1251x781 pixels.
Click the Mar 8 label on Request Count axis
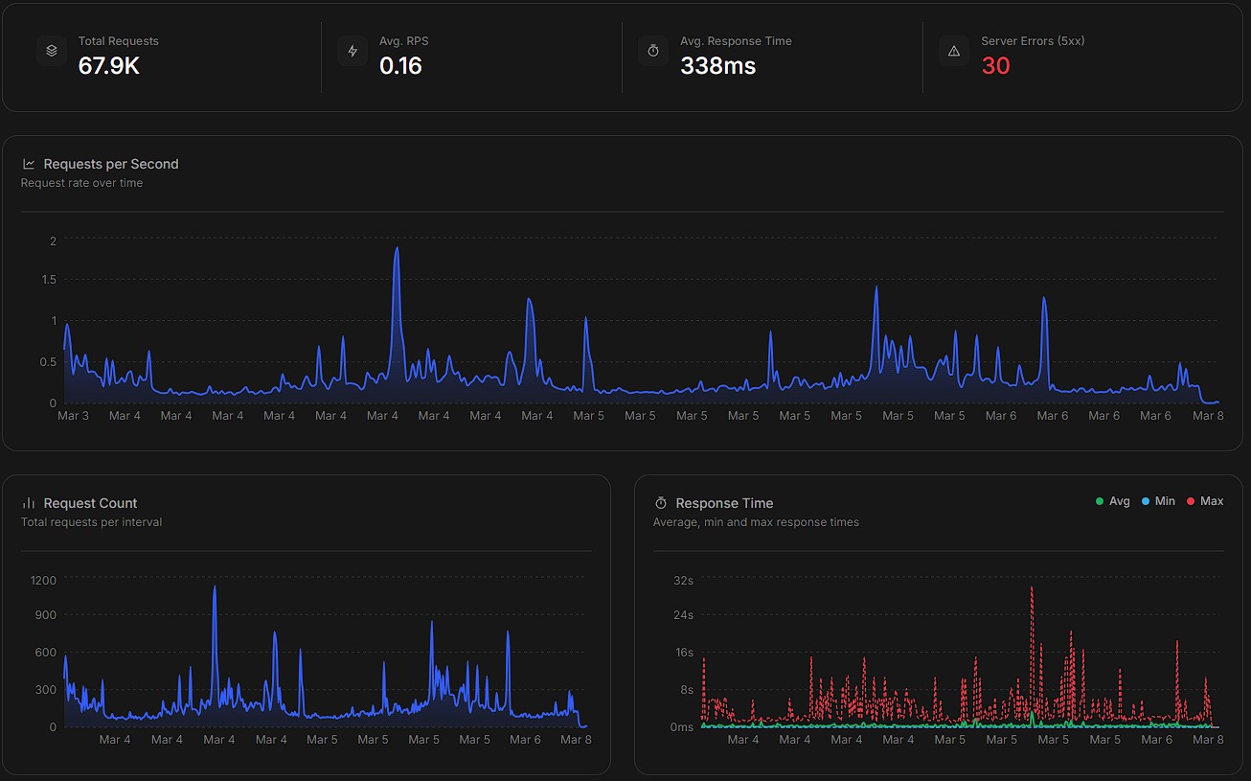[576, 740]
